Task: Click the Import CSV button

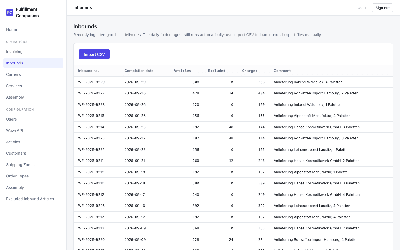Action: (94, 54)
